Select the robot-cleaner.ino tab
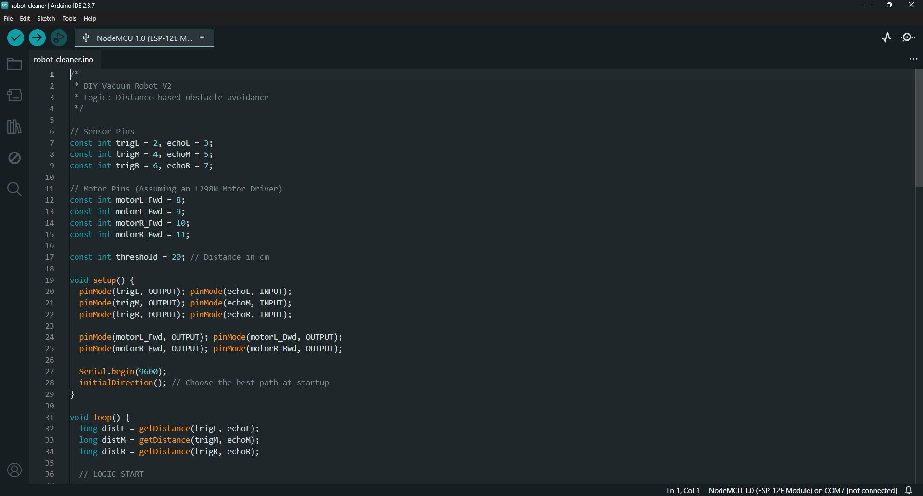Image resolution: width=923 pixels, height=496 pixels. [x=63, y=59]
